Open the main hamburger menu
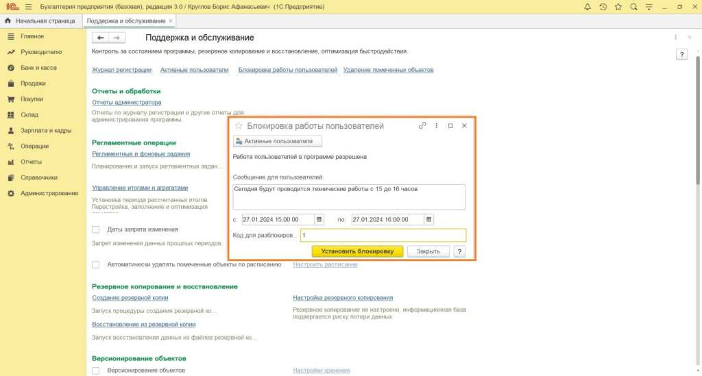Screen dimensions: 702x376 (x=28, y=7)
